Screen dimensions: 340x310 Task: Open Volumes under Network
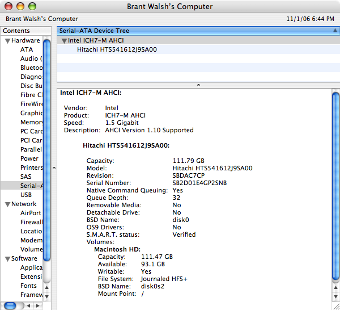click(31, 249)
